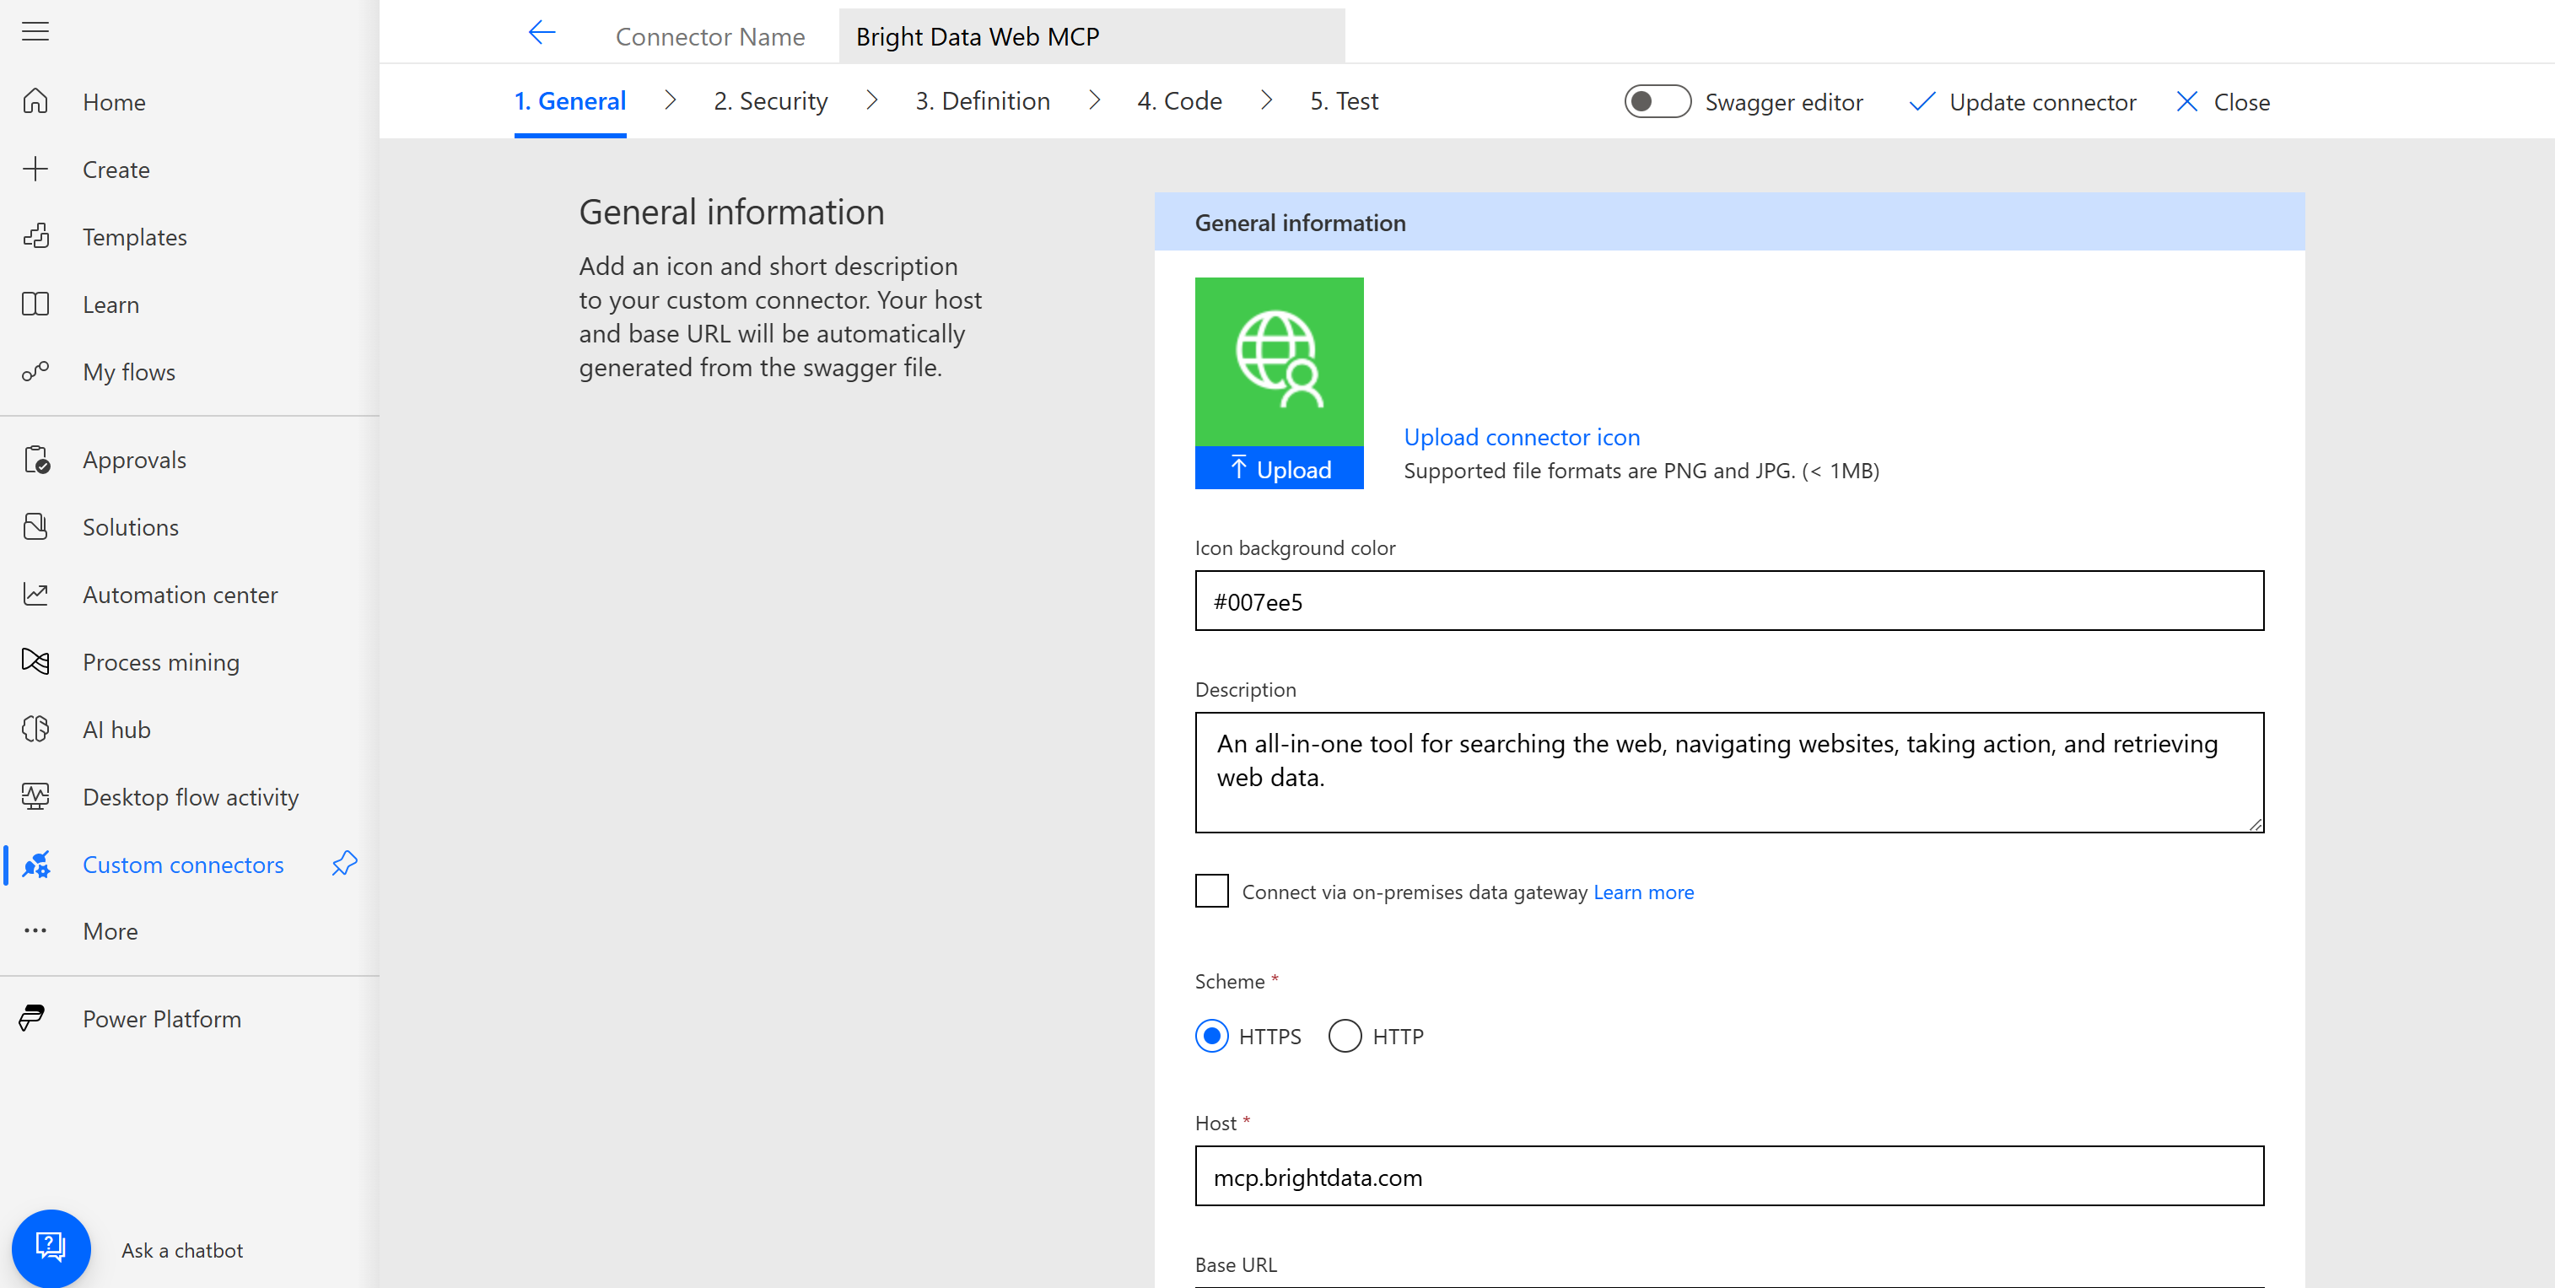
Task: Collapse the navigation with the hamburger menu
Action: (35, 30)
